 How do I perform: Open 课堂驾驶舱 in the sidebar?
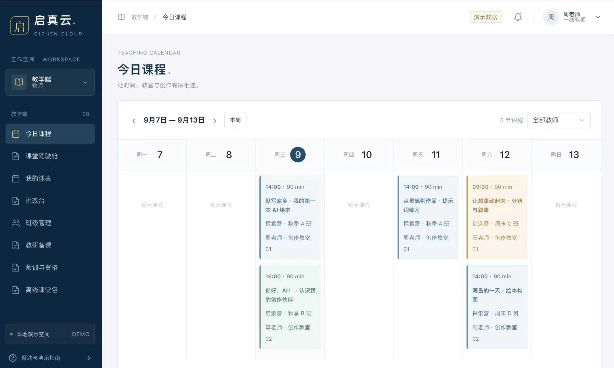[50, 156]
